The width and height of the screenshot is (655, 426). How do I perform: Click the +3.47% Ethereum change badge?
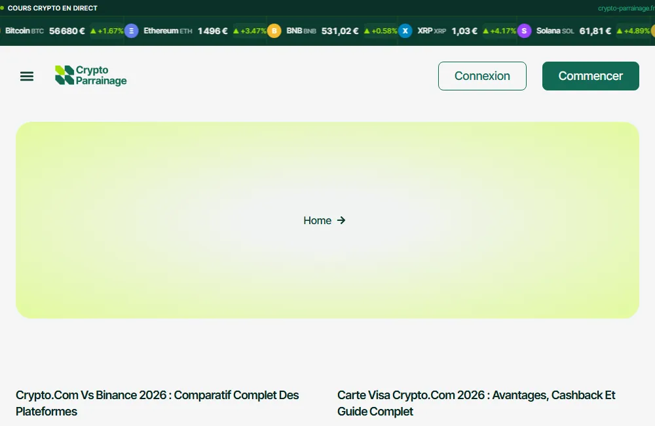[250, 31]
